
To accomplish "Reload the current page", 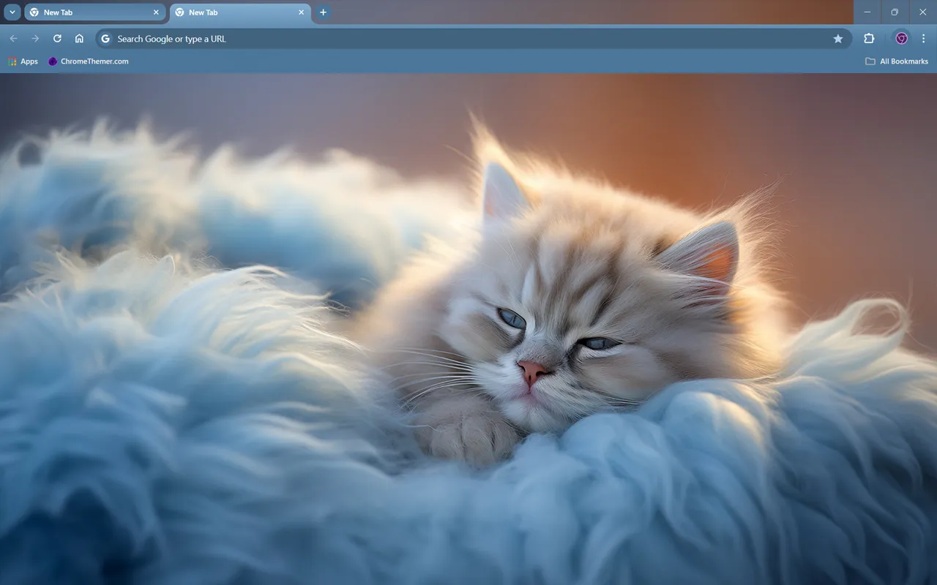I will click(x=57, y=39).
